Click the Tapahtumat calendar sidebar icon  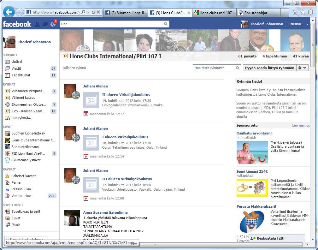[7, 75]
